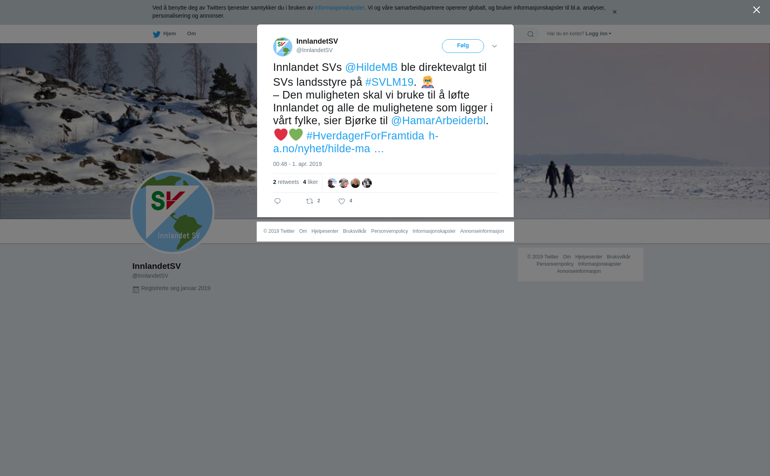Click the Twitter bird Hjem icon
This screenshot has width=770, height=476.
156,34
